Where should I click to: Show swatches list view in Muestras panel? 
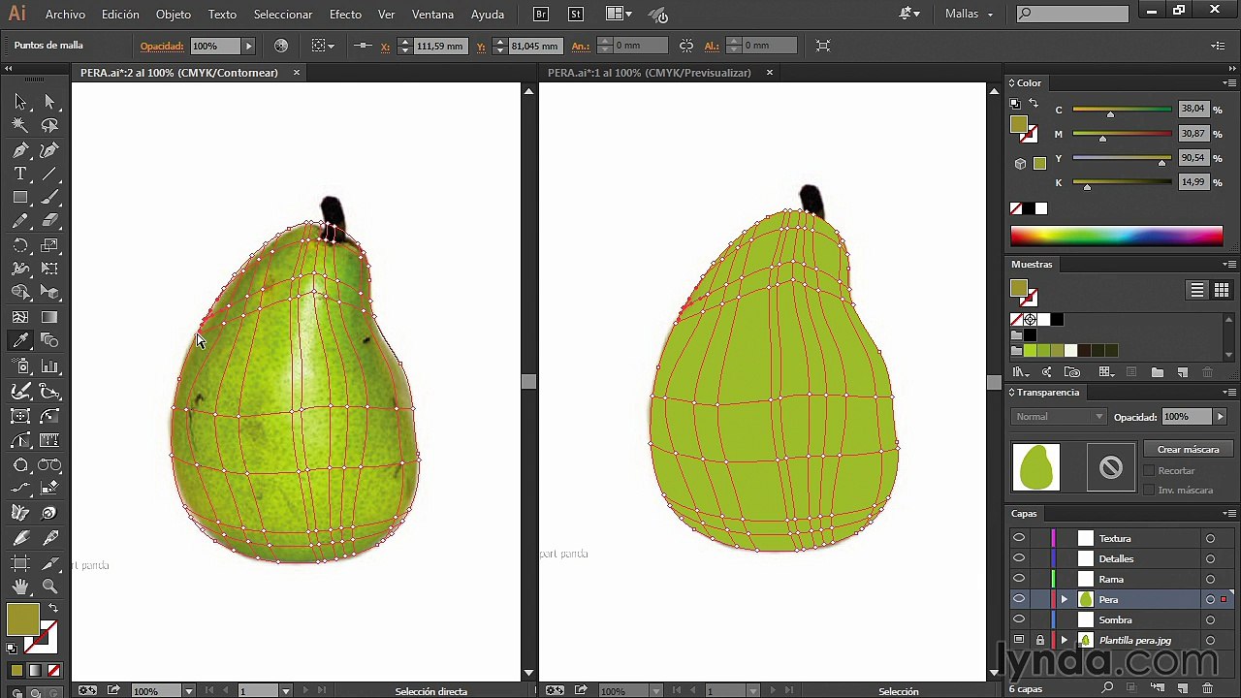click(1197, 290)
